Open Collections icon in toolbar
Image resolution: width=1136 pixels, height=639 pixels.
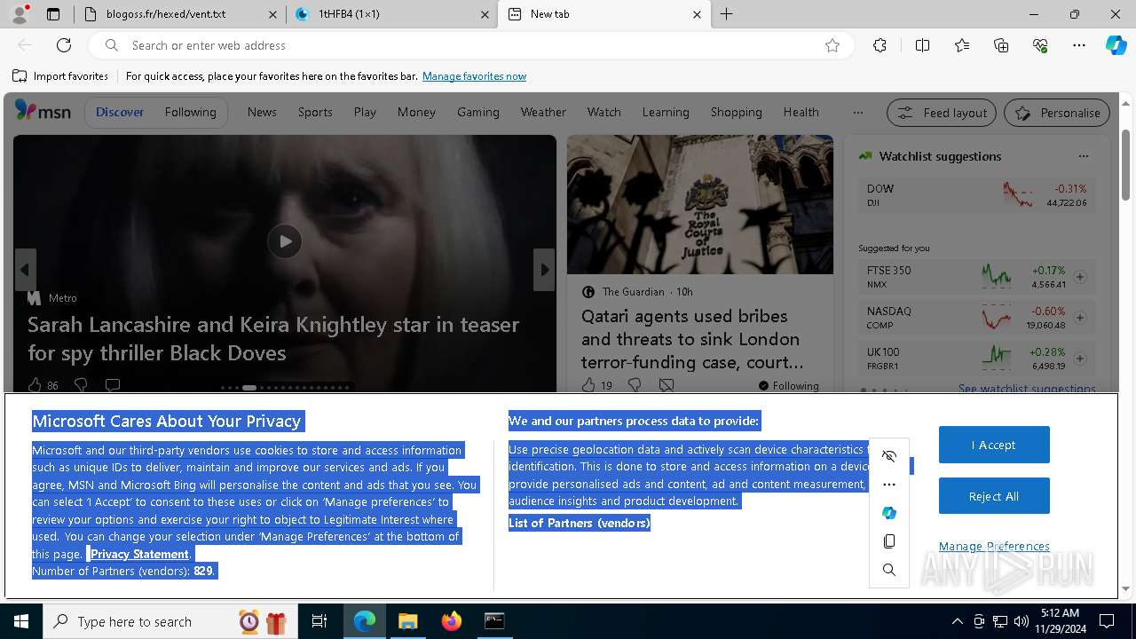coord(1001,45)
